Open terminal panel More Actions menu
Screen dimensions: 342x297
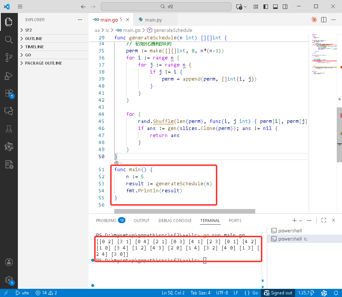[309, 221]
